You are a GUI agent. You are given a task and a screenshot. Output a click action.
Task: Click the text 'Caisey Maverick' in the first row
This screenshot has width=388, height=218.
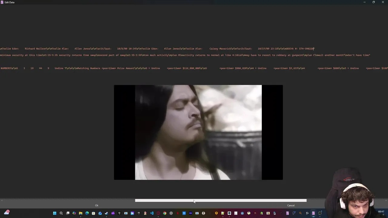click(x=220, y=48)
